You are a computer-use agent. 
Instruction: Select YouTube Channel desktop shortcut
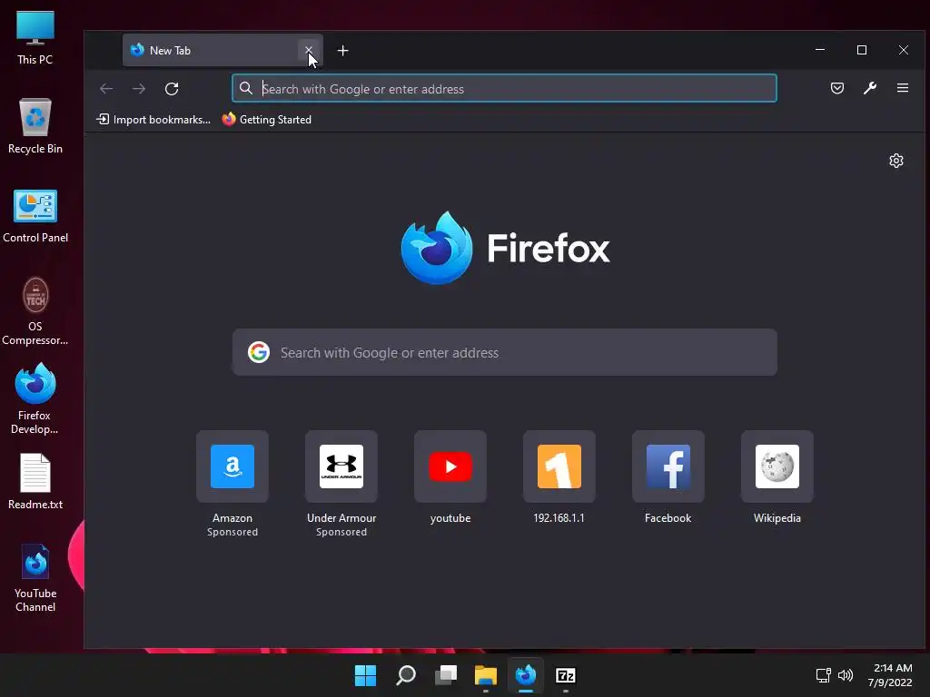point(35,578)
